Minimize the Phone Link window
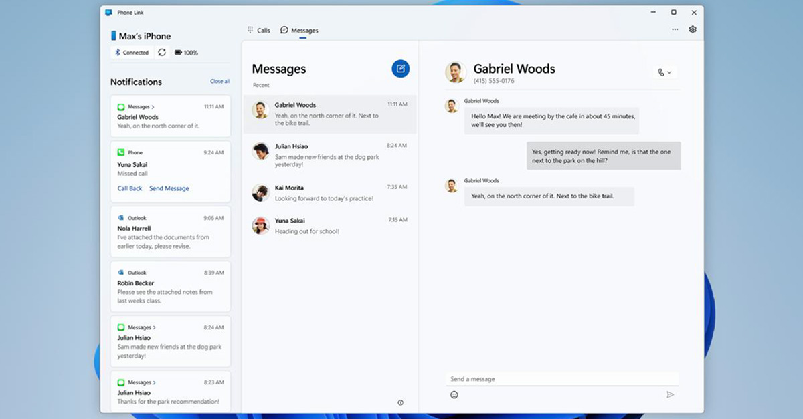 [x=654, y=12]
